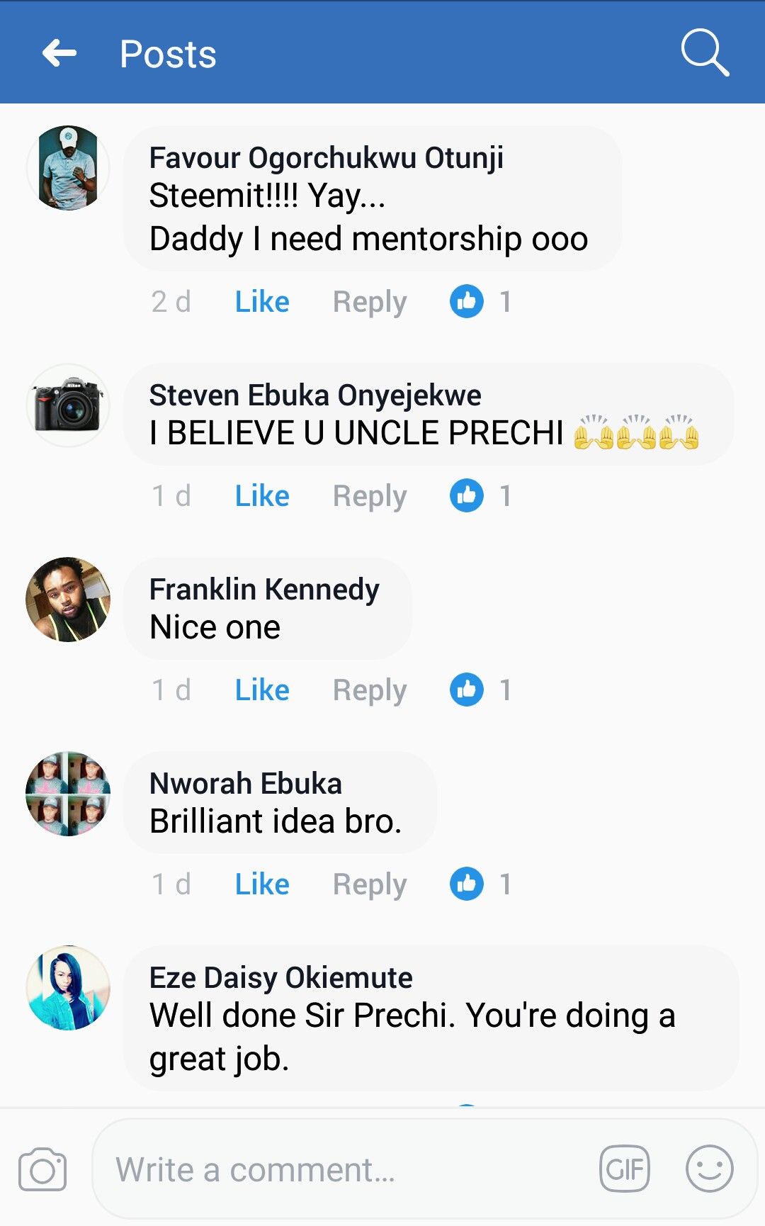Open Eze Daisy Okiemute's profile picture
This screenshot has height=1226, width=765.
pyautogui.click(x=68, y=988)
